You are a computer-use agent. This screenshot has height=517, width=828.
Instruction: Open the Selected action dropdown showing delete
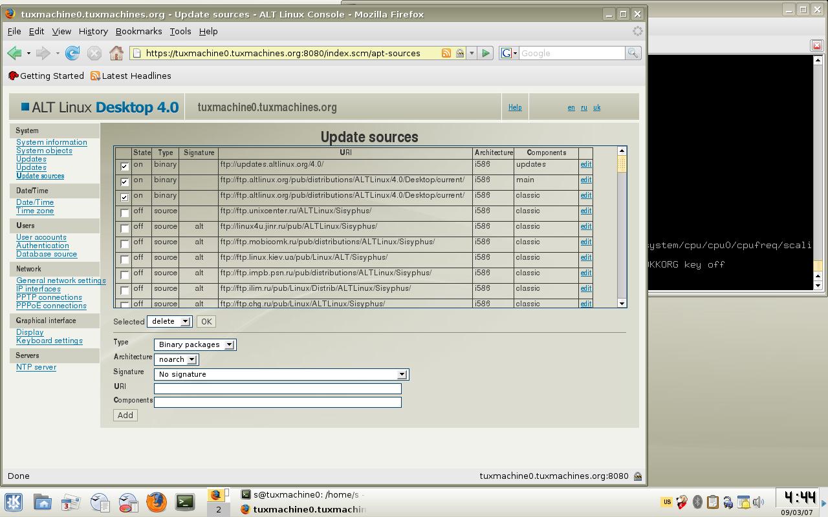tap(169, 321)
